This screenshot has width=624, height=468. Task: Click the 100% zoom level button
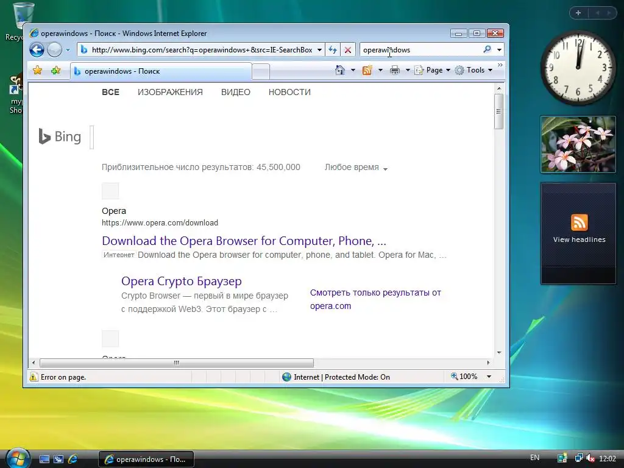(464, 377)
